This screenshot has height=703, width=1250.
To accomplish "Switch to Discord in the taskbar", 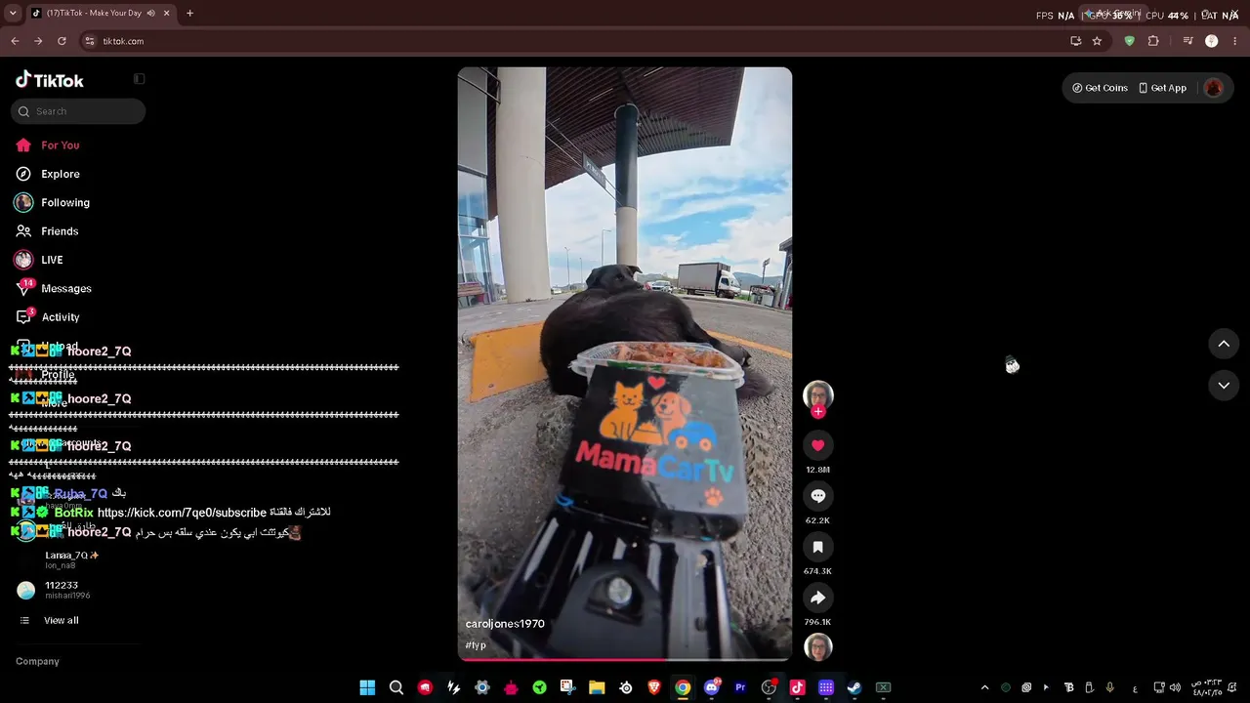I will 712,687.
